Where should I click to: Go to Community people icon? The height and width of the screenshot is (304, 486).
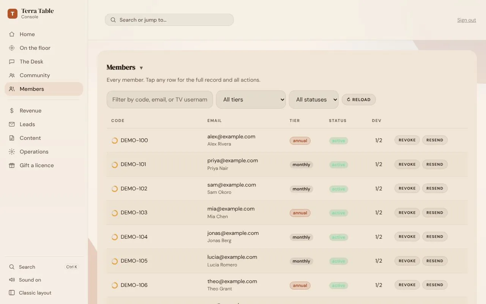click(12, 75)
